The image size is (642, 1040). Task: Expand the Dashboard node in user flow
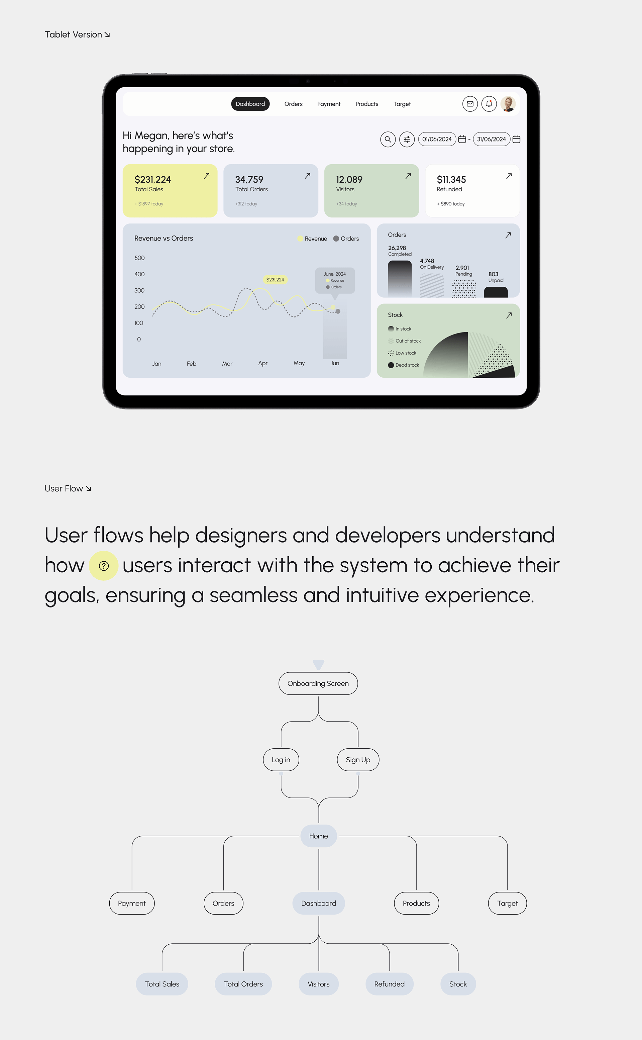tap(318, 903)
